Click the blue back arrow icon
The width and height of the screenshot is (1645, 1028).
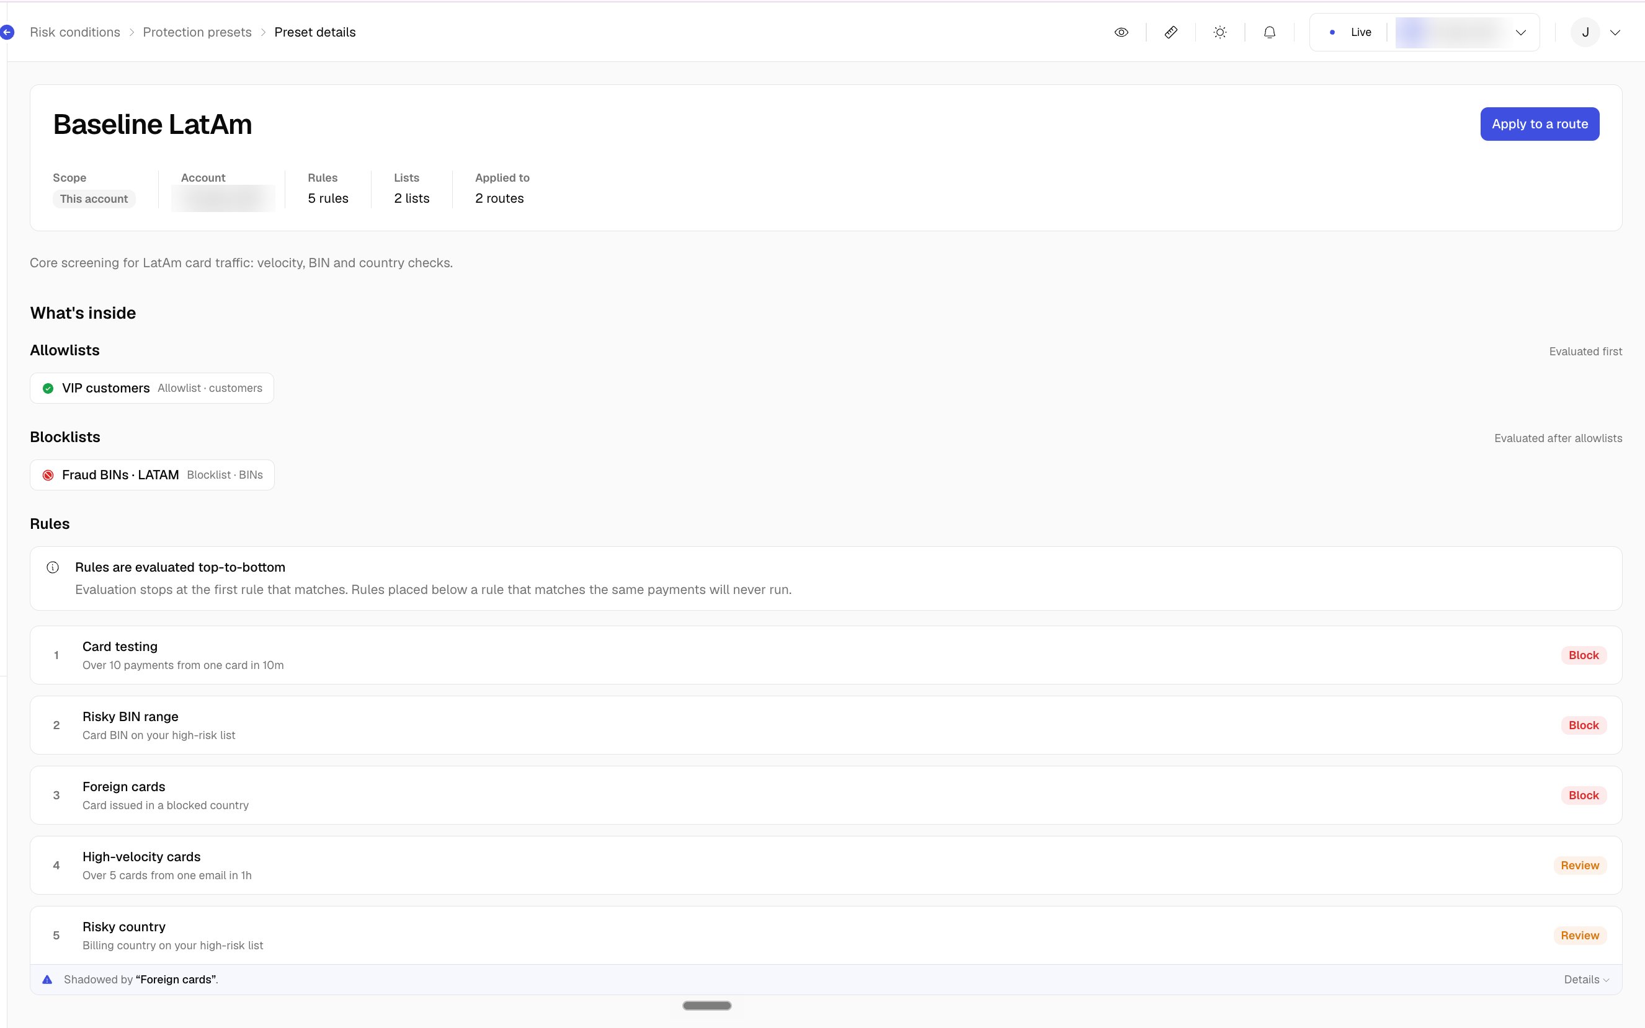pos(7,32)
